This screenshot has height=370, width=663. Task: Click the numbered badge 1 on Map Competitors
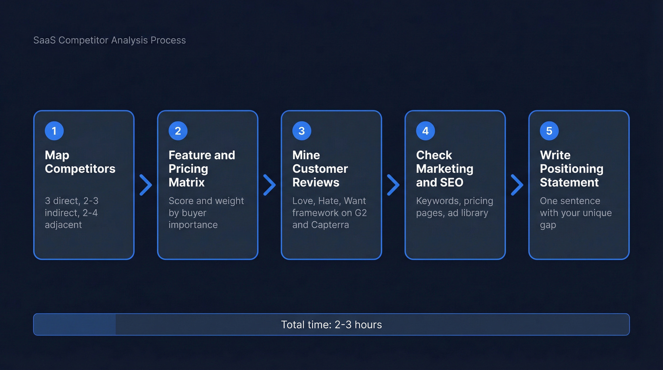pyautogui.click(x=54, y=131)
